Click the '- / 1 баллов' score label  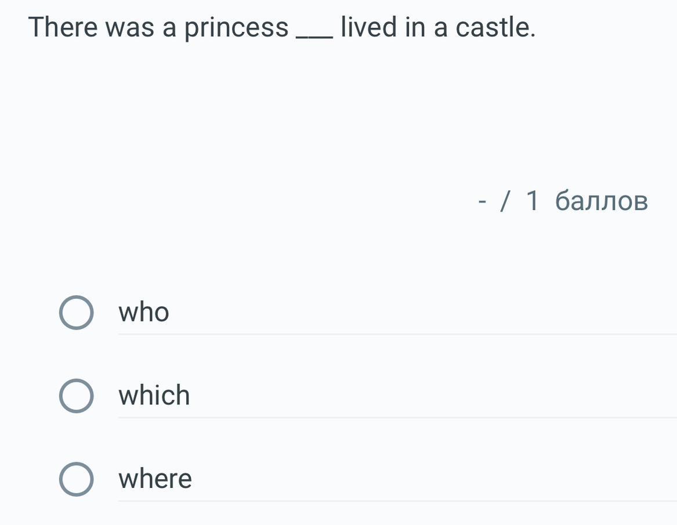[x=563, y=201]
